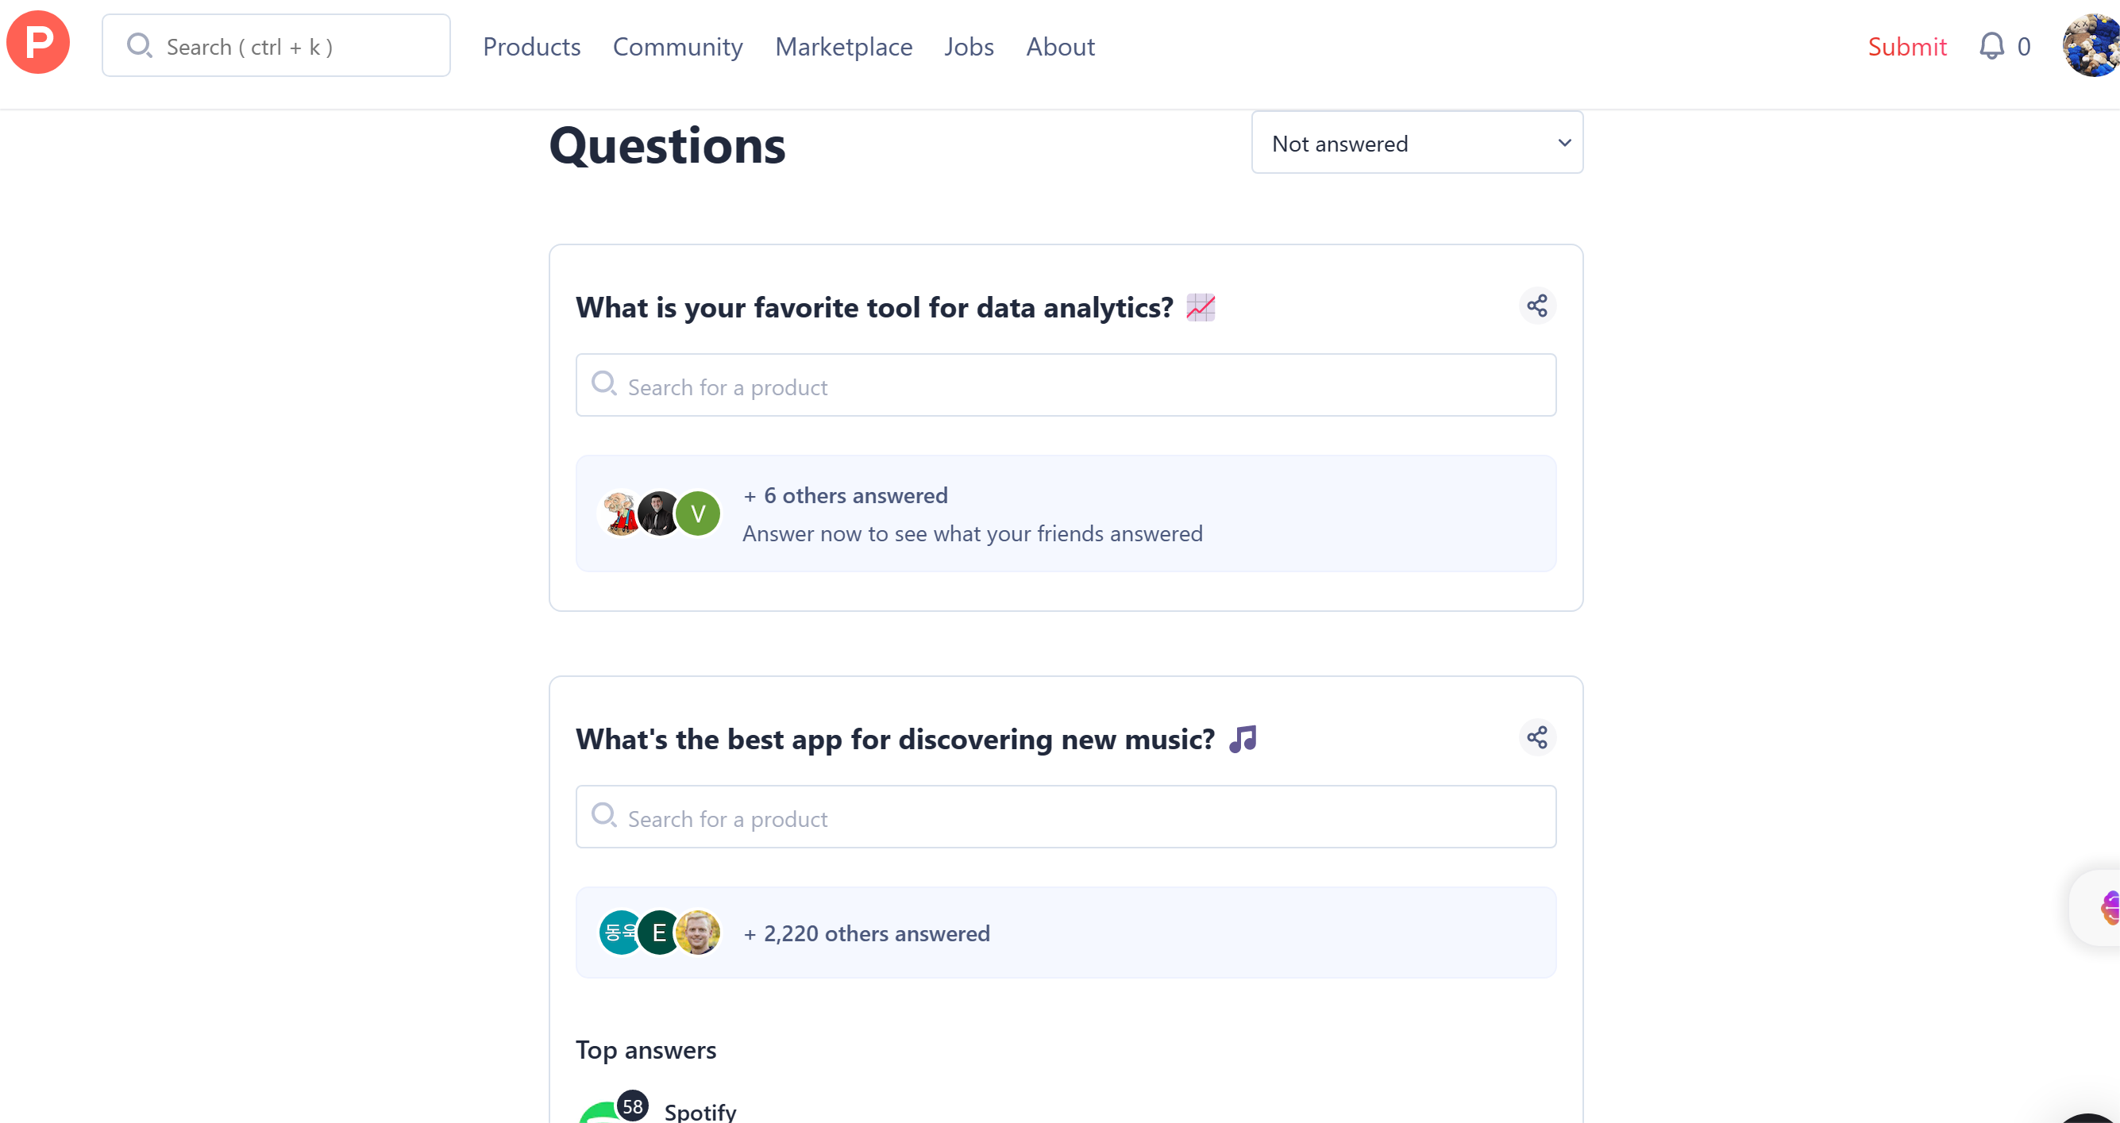Click the "2,220 others answered" text
This screenshot has width=2120, height=1123.
point(876,934)
